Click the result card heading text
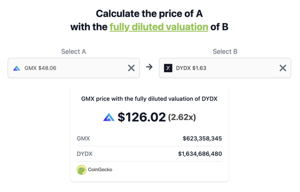The image size is (300, 192). coord(149,99)
